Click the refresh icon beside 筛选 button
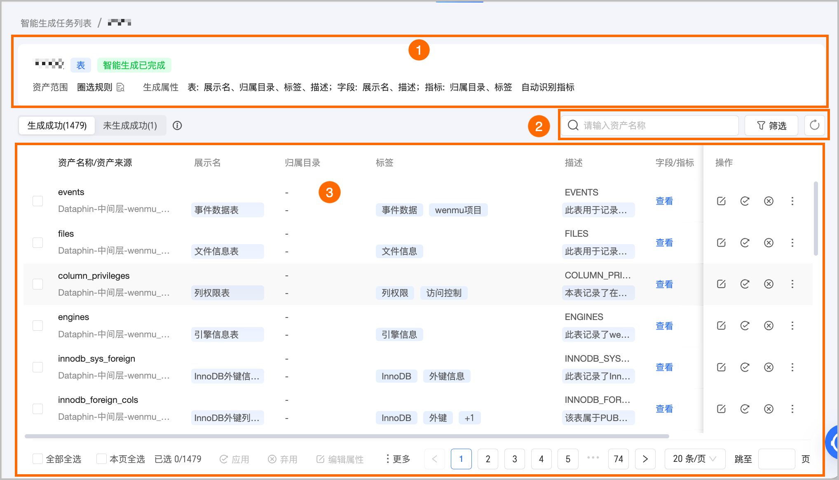 814,125
